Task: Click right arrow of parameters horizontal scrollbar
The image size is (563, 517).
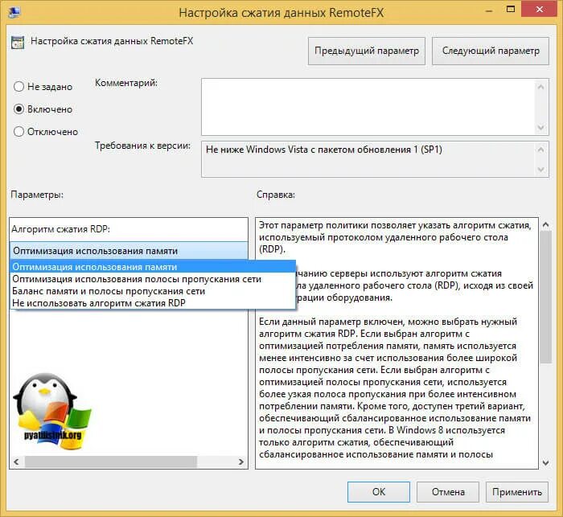Action: pos(241,462)
